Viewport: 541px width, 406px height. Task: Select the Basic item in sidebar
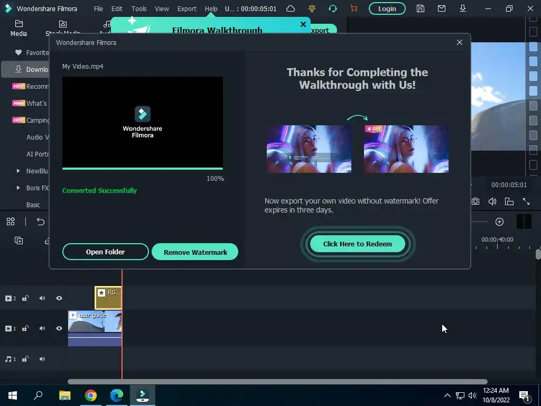(33, 205)
